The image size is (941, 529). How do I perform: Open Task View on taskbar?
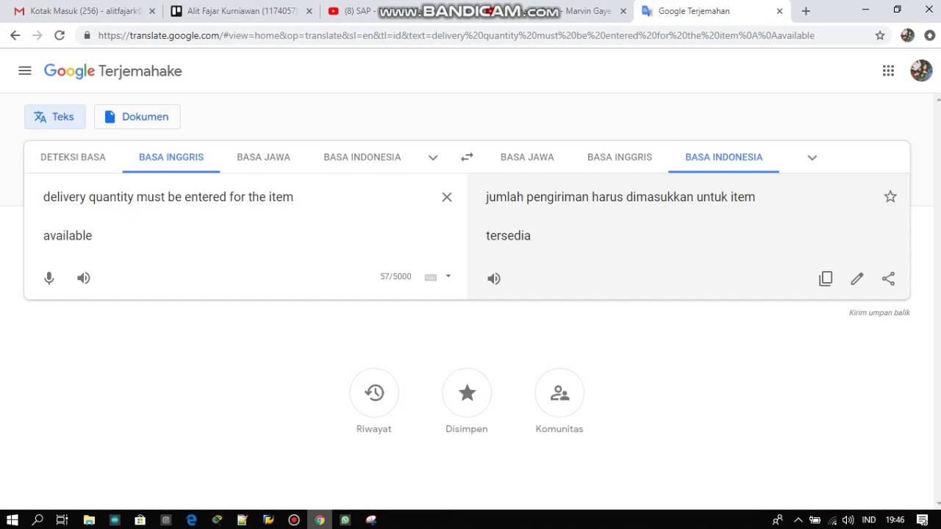tap(62, 520)
